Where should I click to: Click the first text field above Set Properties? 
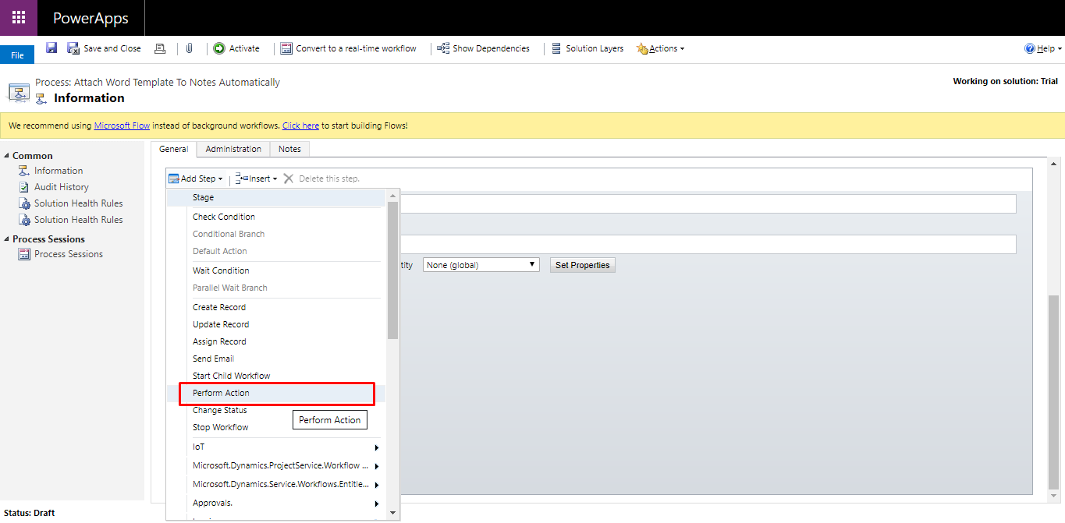click(708, 203)
